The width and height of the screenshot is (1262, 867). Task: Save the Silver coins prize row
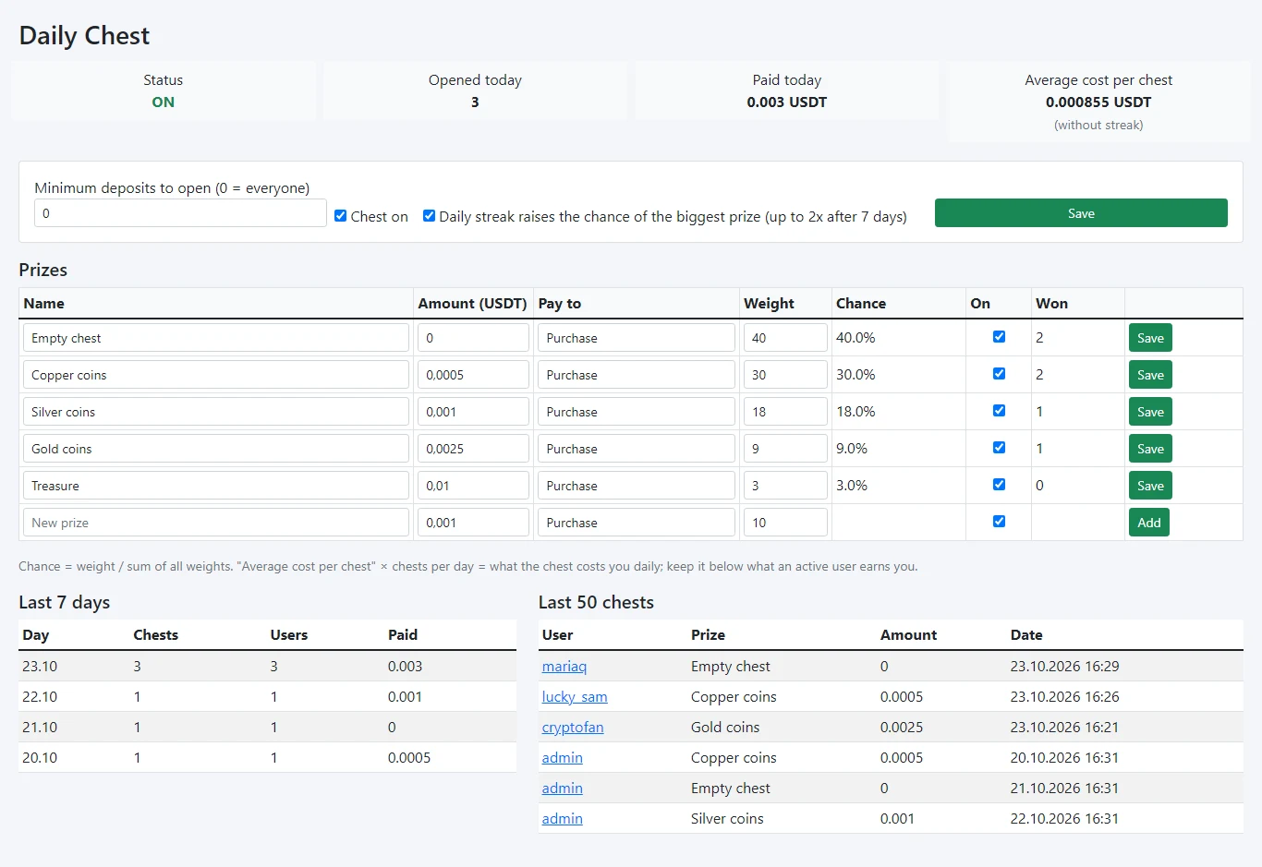point(1150,412)
